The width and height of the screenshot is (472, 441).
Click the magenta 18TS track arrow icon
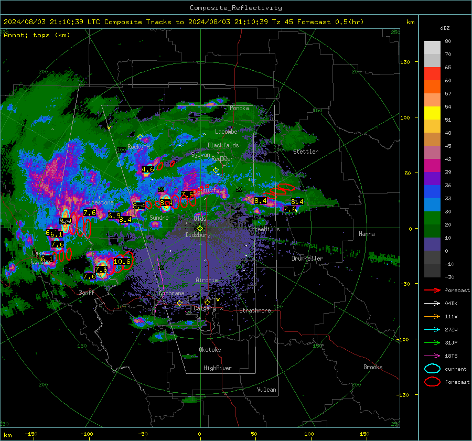[x=432, y=356]
